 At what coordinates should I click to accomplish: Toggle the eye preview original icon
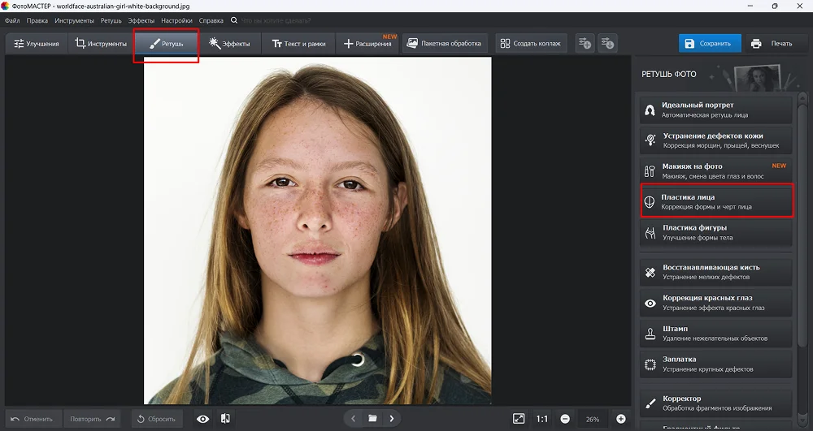(202, 419)
